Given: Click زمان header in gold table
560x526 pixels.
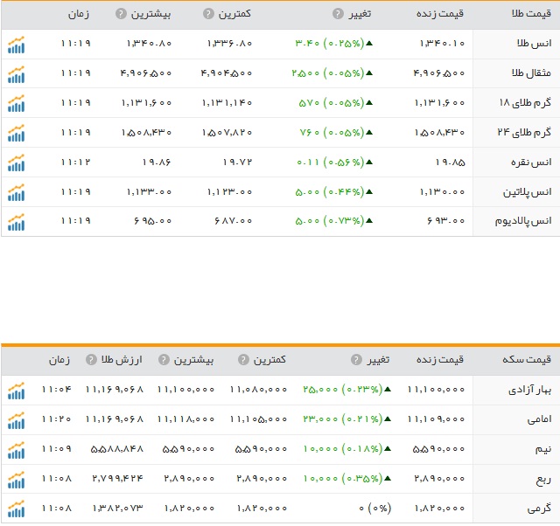Looking at the screenshot, I should click(79, 14).
